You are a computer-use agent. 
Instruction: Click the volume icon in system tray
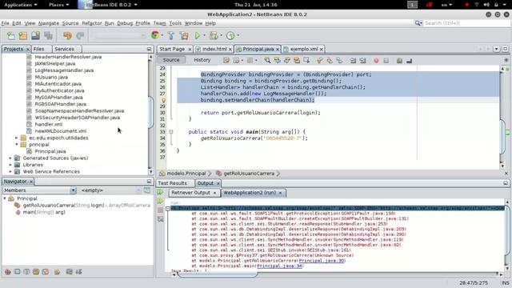[x=486, y=5]
